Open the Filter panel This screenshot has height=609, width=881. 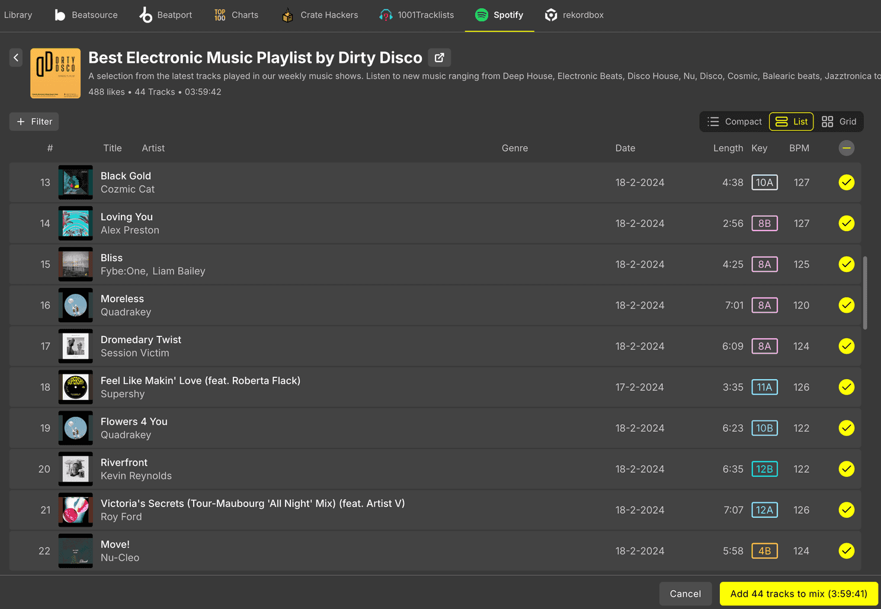click(x=34, y=121)
